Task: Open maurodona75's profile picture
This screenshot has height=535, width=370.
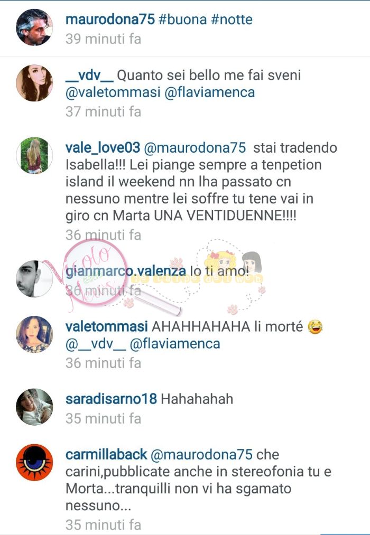Action: coord(34,27)
